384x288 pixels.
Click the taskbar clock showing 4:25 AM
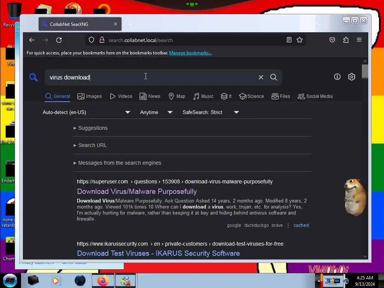point(365,281)
